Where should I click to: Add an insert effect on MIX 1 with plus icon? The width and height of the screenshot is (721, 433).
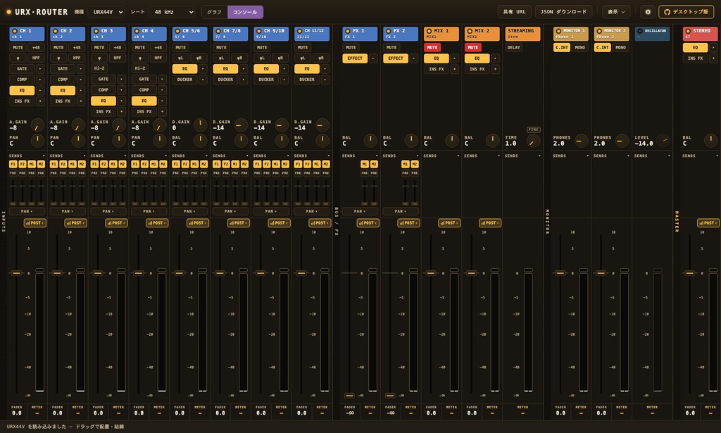pyautogui.click(x=454, y=69)
